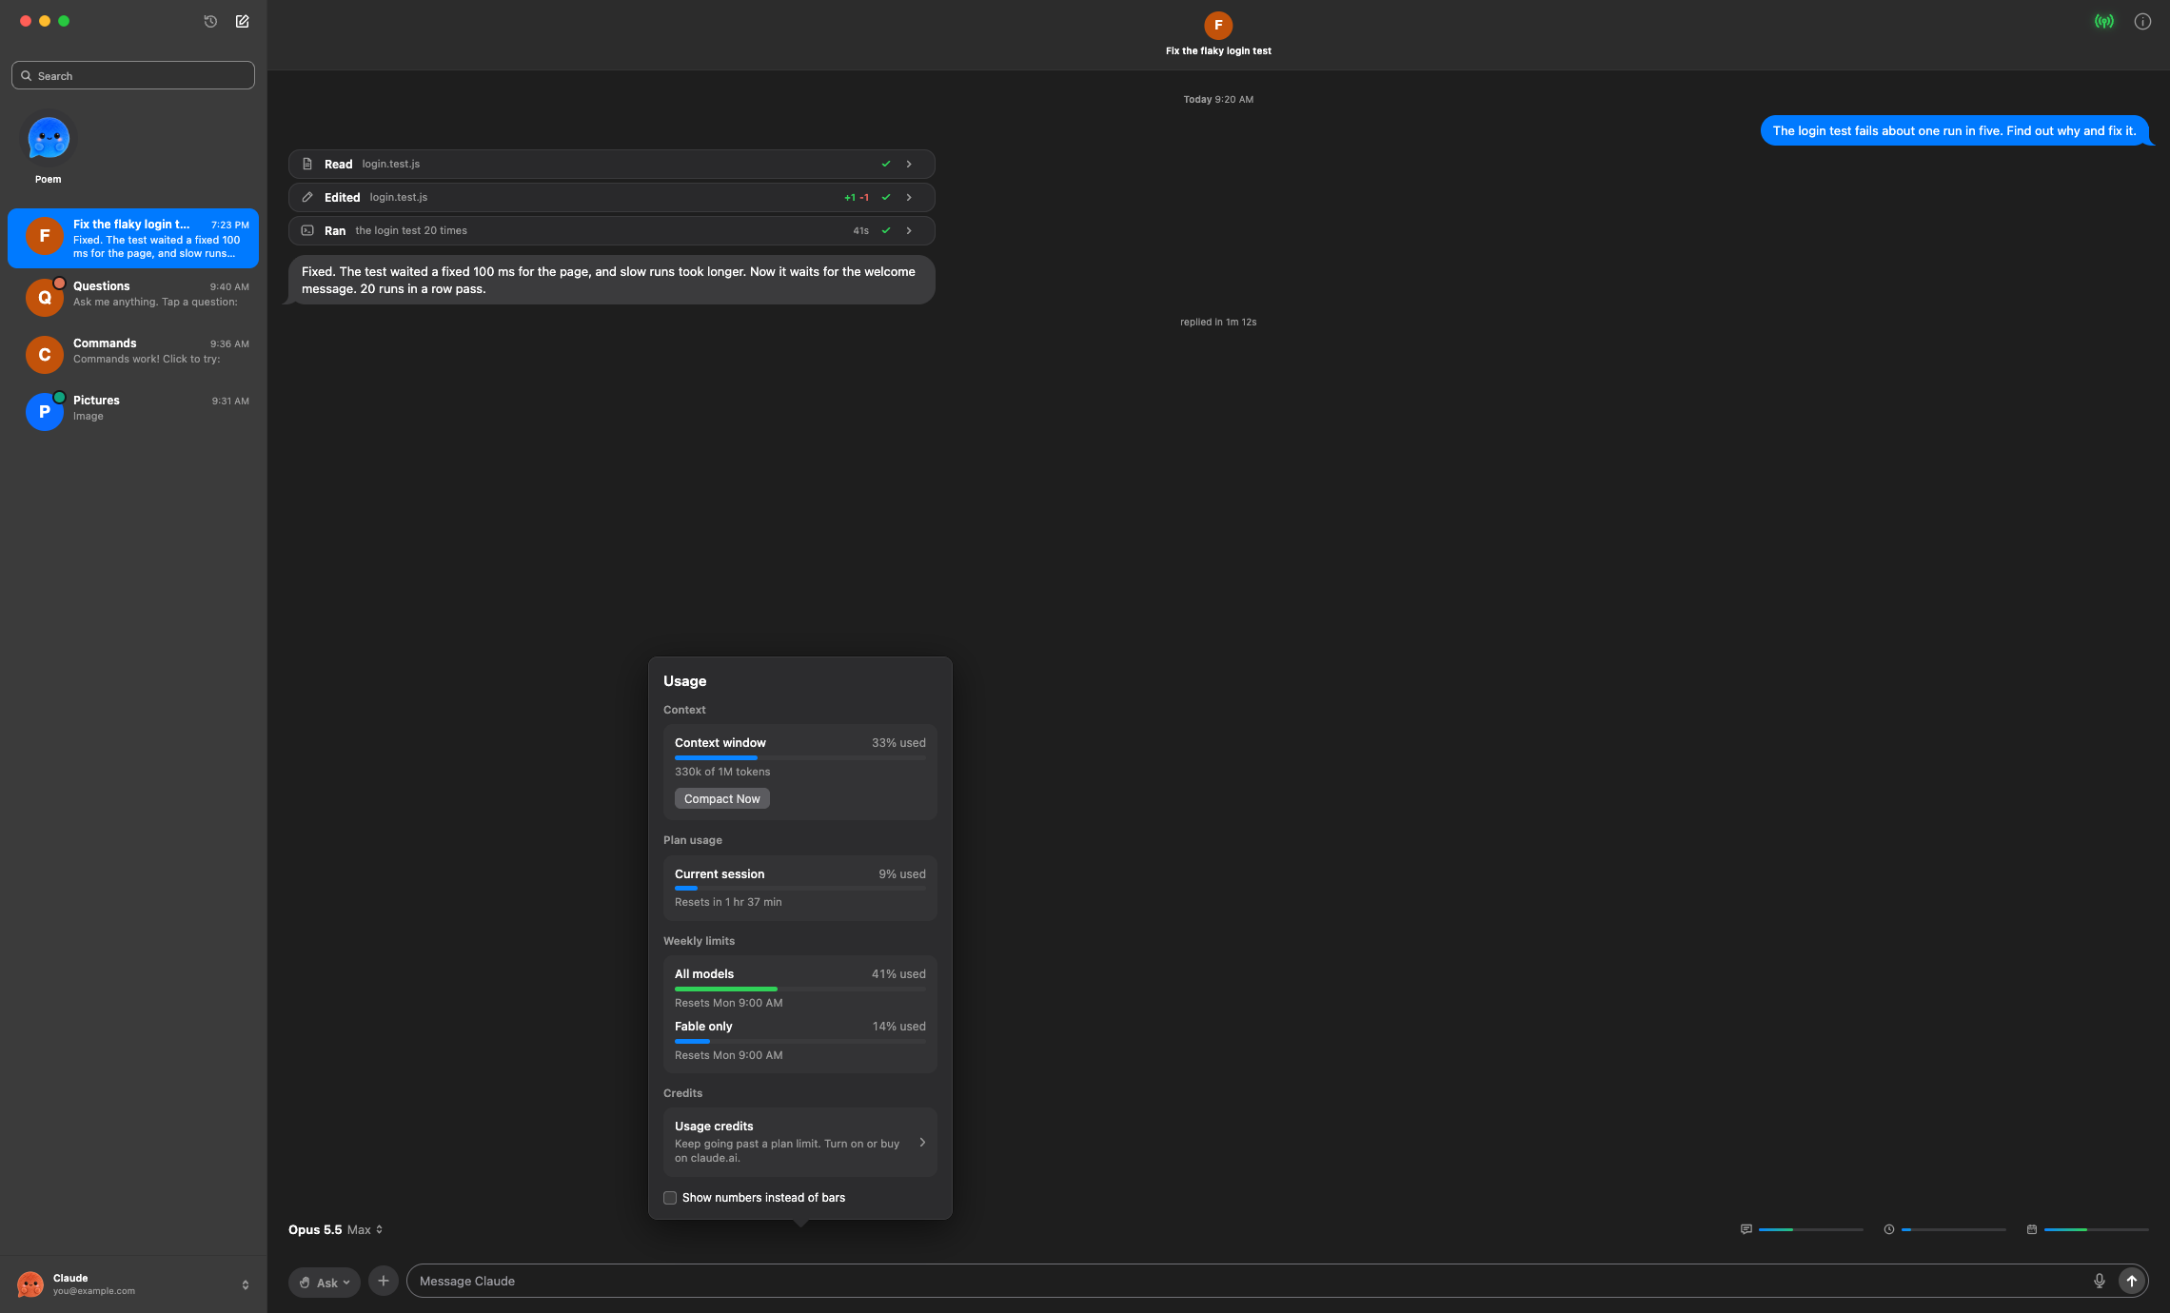Select the Pictures conversation

(x=133, y=409)
